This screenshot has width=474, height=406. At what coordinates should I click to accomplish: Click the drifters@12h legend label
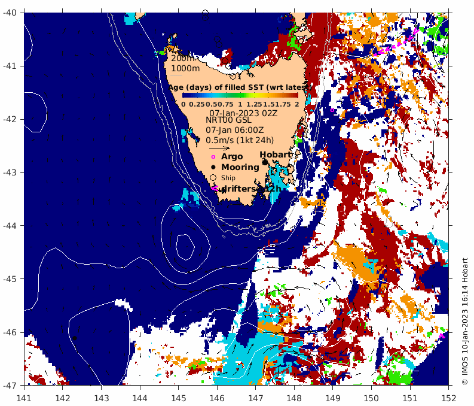coord(251,189)
